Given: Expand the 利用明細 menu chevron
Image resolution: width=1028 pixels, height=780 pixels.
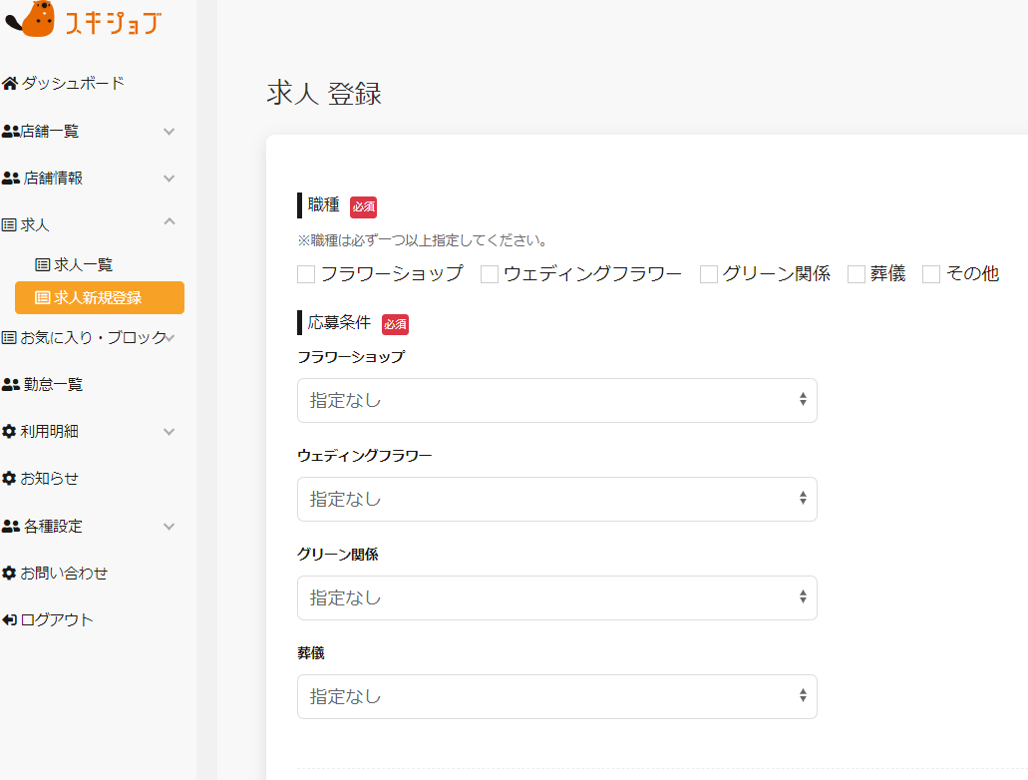Looking at the screenshot, I should 170,432.
